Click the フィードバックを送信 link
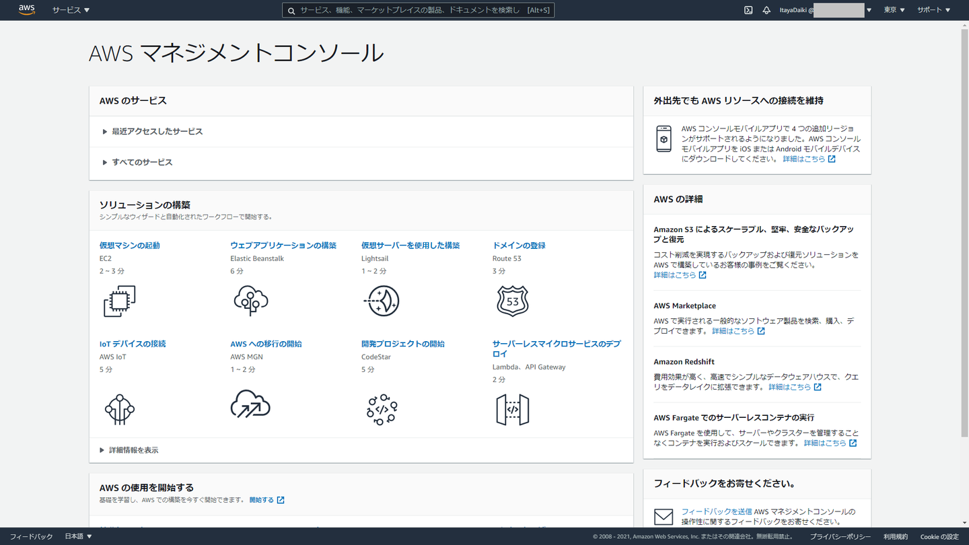Screen dimensions: 969x545 [716, 511]
